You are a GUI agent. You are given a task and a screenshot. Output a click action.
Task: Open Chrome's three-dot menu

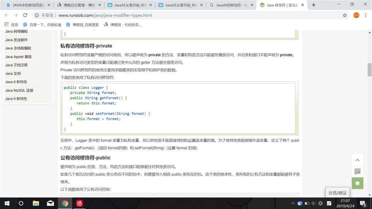(365, 15)
